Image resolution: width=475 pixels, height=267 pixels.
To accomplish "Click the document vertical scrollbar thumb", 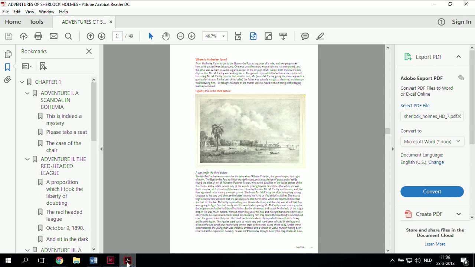I will pos(388,131).
